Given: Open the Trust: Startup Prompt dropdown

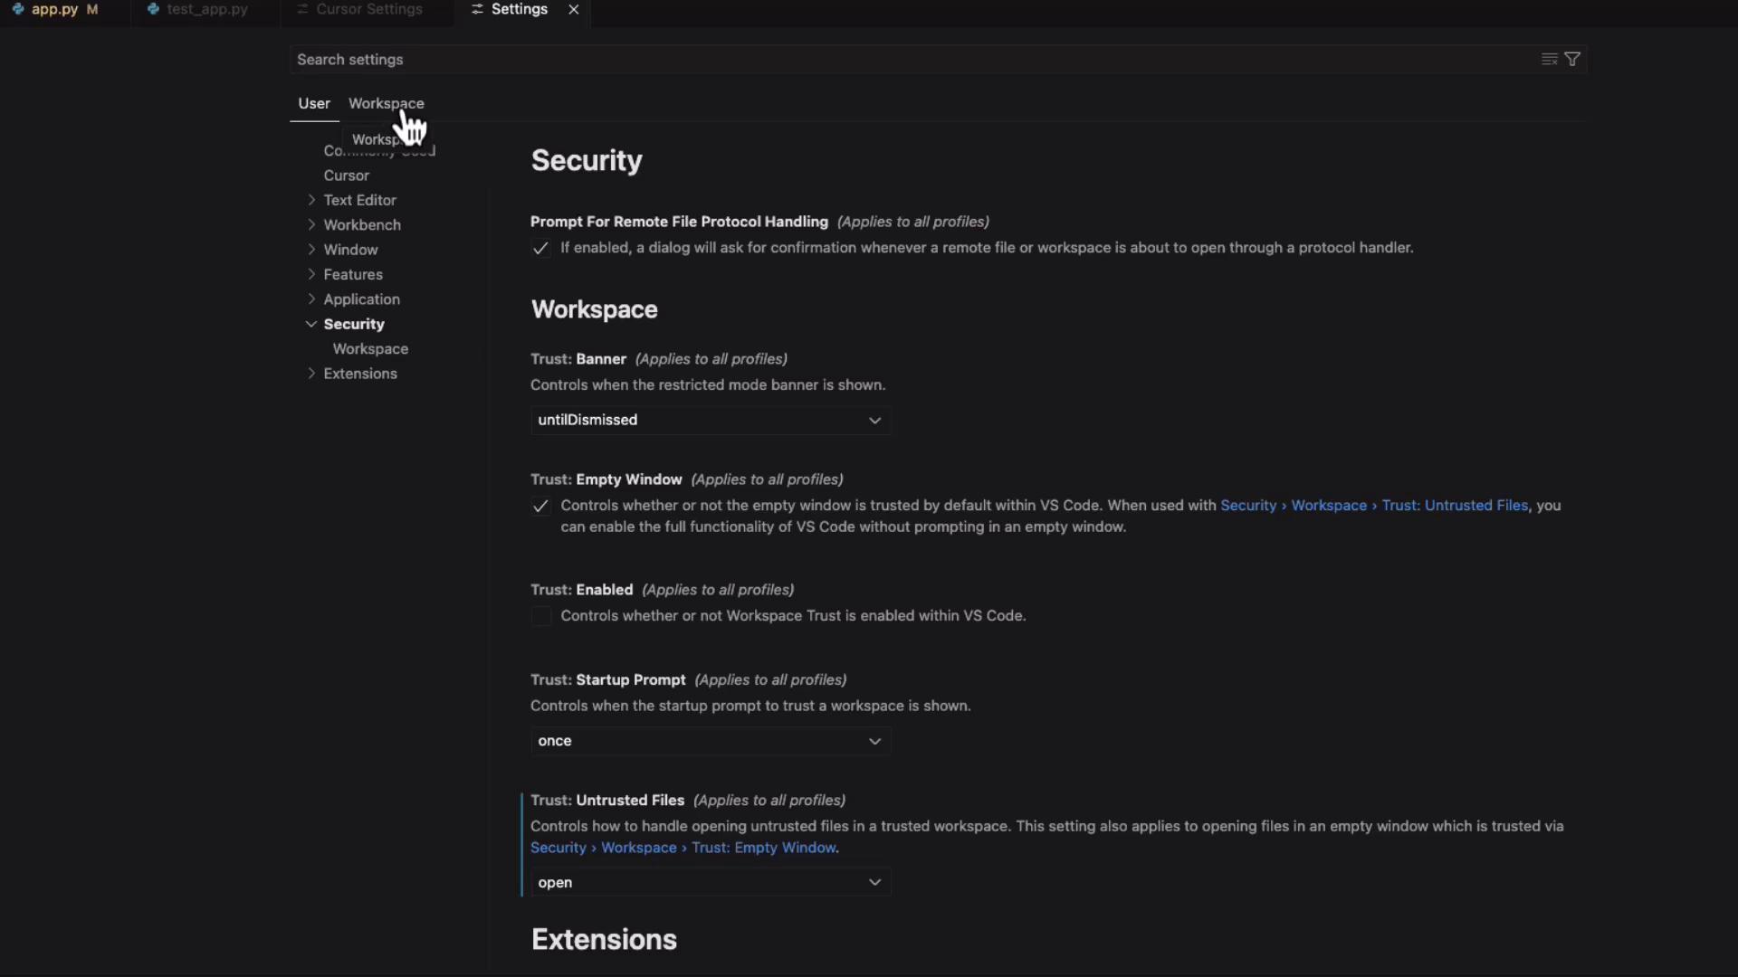Looking at the screenshot, I should coord(710,741).
